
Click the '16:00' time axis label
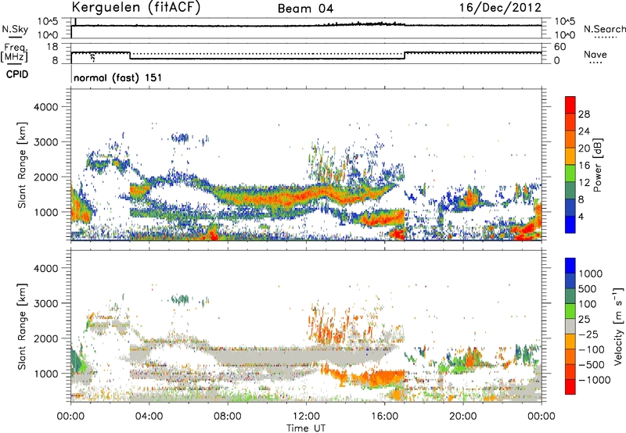tap(384, 417)
